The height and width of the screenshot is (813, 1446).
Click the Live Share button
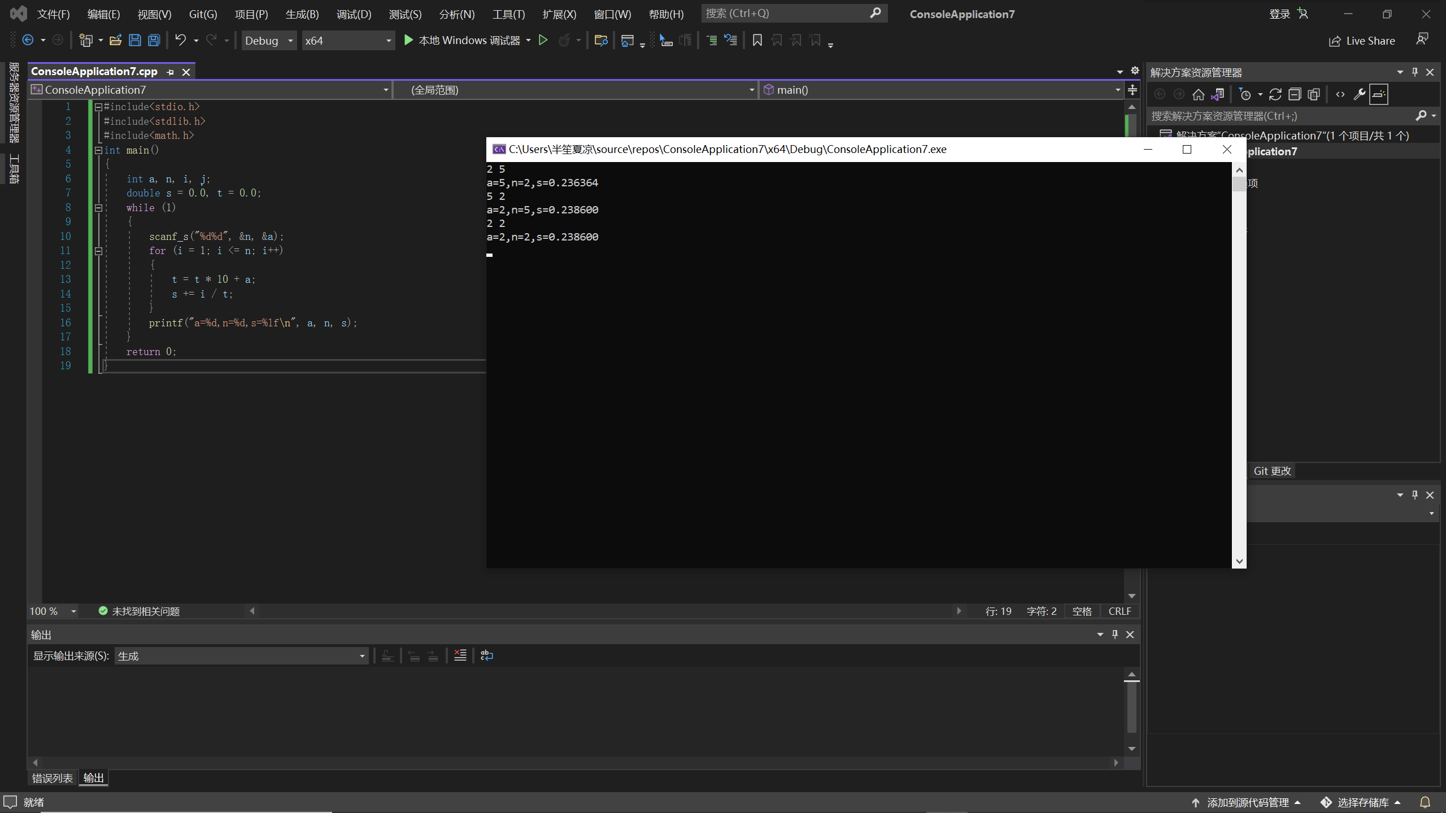coord(1362,41)
